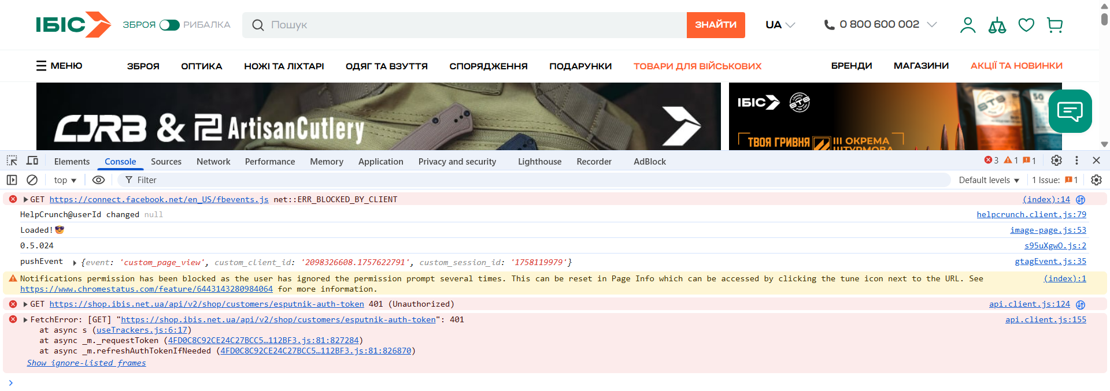Open the product comparison scales icon
Viewport: 1110px width, 391px height.
coord(997,25)
